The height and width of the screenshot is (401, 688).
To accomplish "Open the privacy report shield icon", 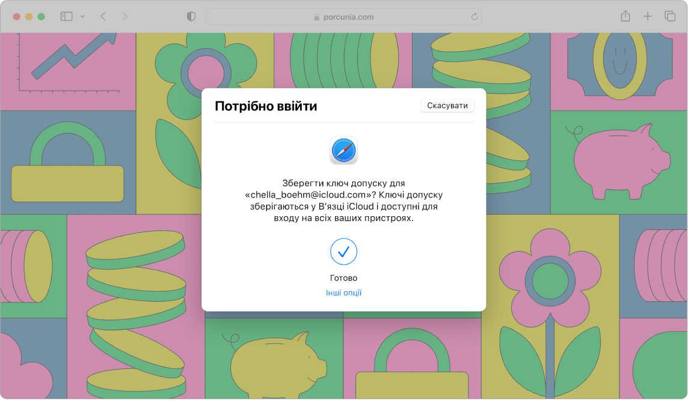I will click(x=191, y=17).
